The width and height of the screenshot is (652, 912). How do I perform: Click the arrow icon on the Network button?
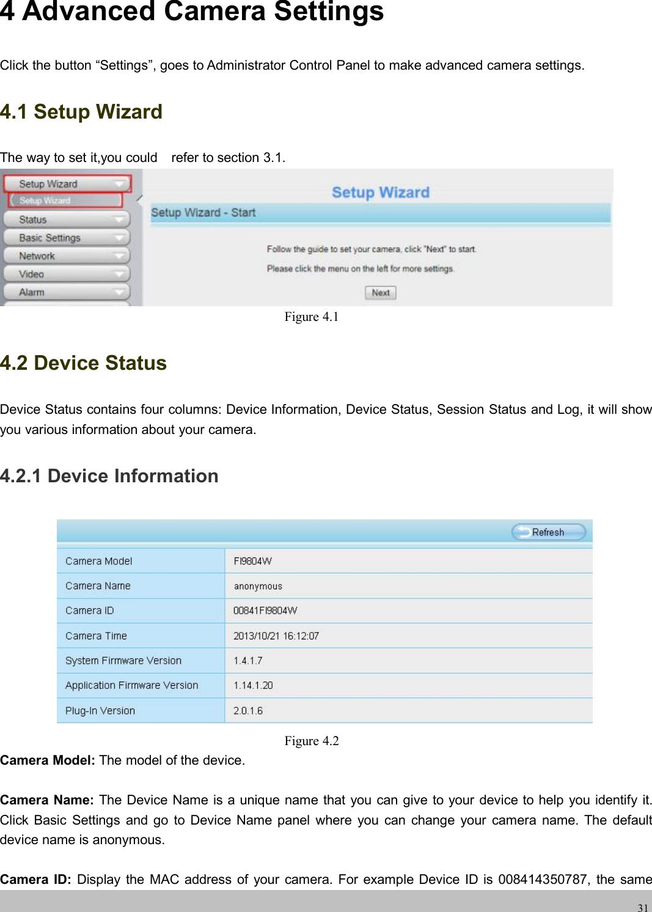pos(120,256)
